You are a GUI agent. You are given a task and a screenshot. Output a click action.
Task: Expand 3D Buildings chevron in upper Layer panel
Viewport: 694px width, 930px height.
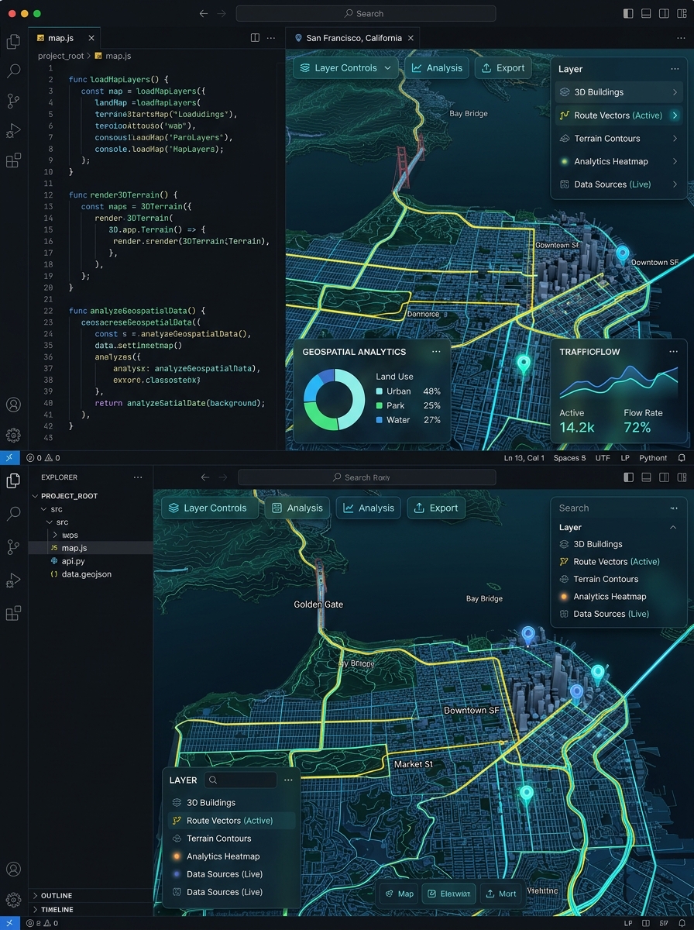(675, 92)
